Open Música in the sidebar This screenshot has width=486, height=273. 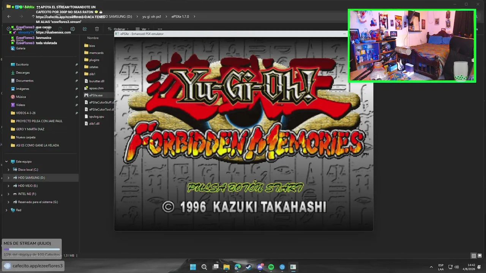click(x=21, y=97)
